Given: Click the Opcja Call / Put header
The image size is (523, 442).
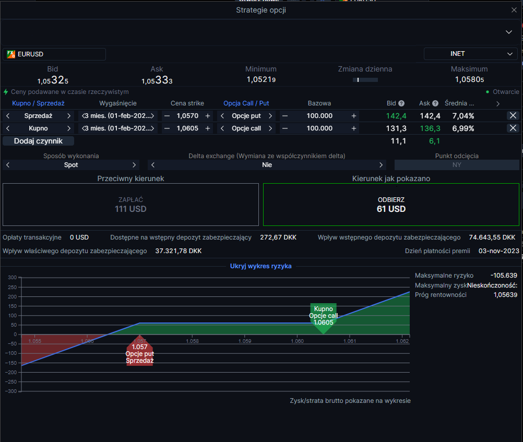Looking at the screenshot, I should click(246, 103).
